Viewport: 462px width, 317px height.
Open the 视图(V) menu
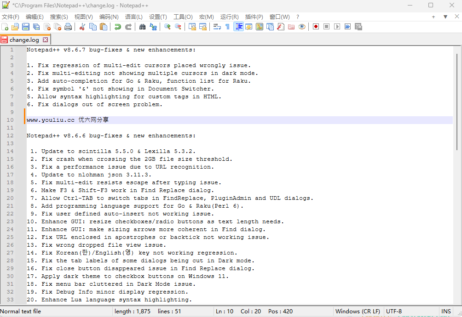point(83,17)
